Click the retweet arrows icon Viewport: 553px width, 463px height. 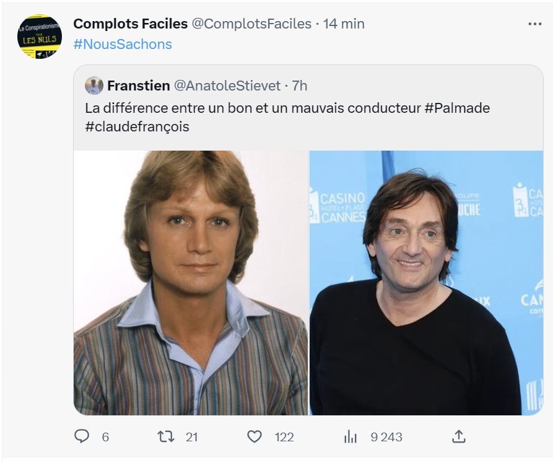click(166, 436)
